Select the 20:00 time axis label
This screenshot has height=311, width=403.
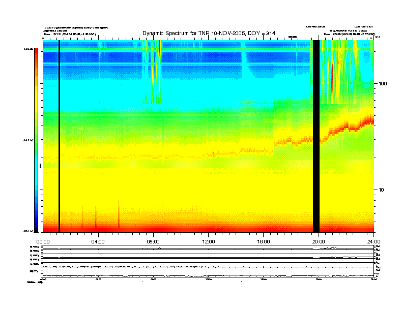point(319,242)
